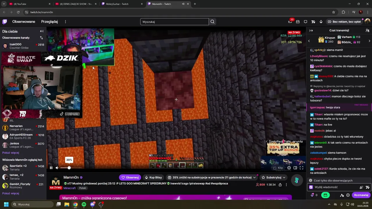Open the Obserwowane navigation item

(x=24, y=22)
